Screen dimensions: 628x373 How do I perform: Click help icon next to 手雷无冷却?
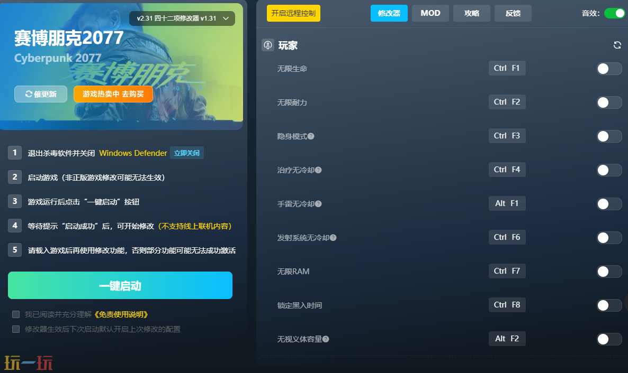coord(318,204)
